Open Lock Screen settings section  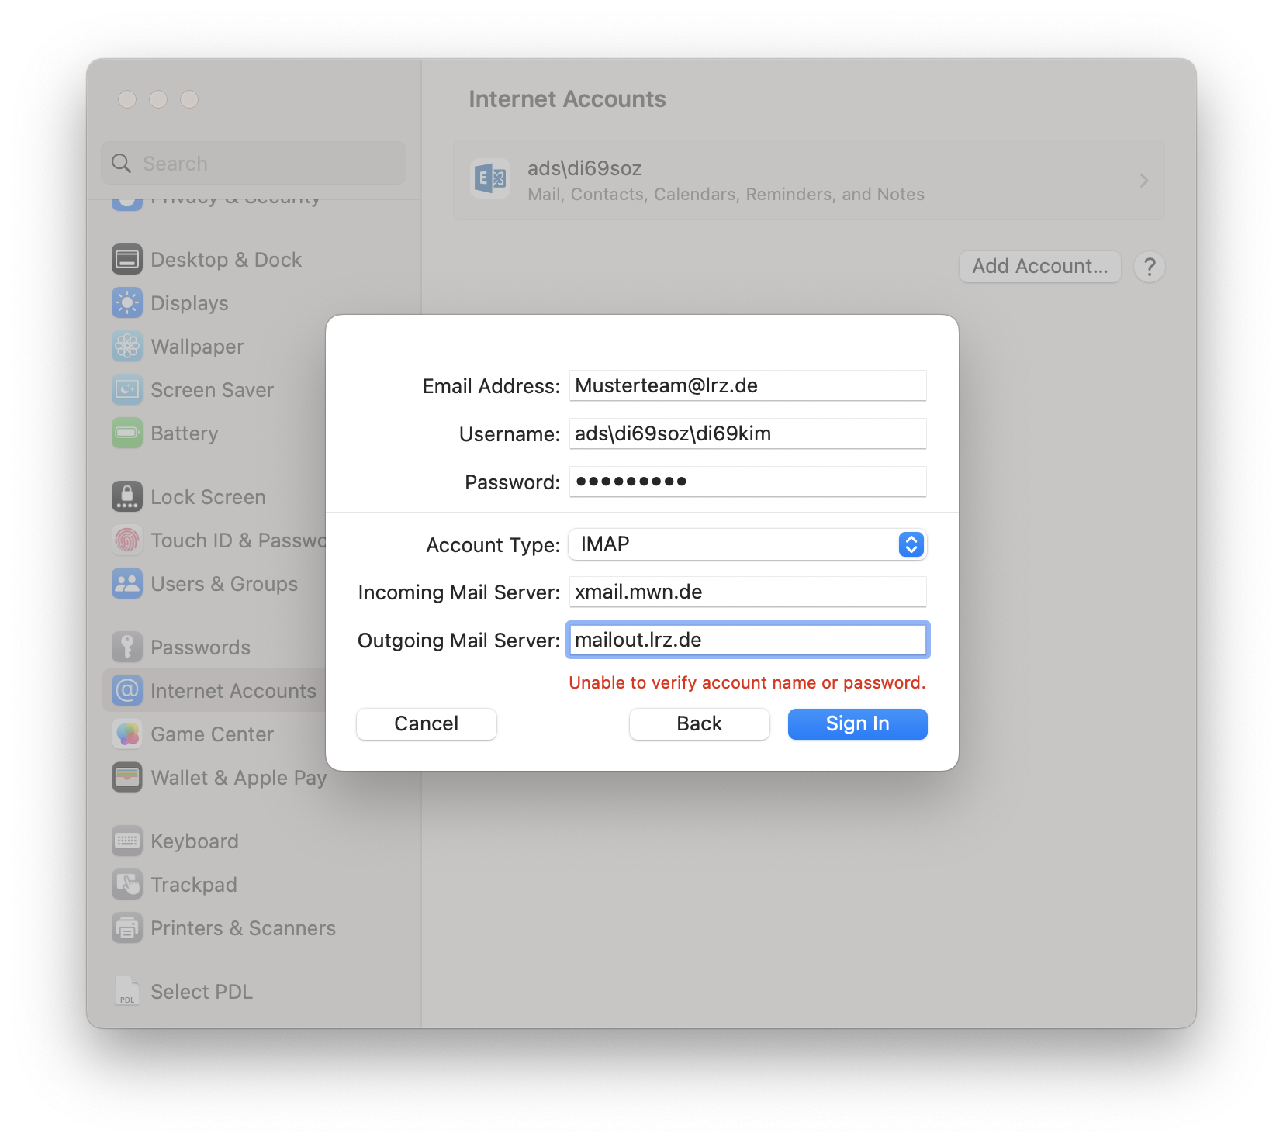[x=126, y=496]
